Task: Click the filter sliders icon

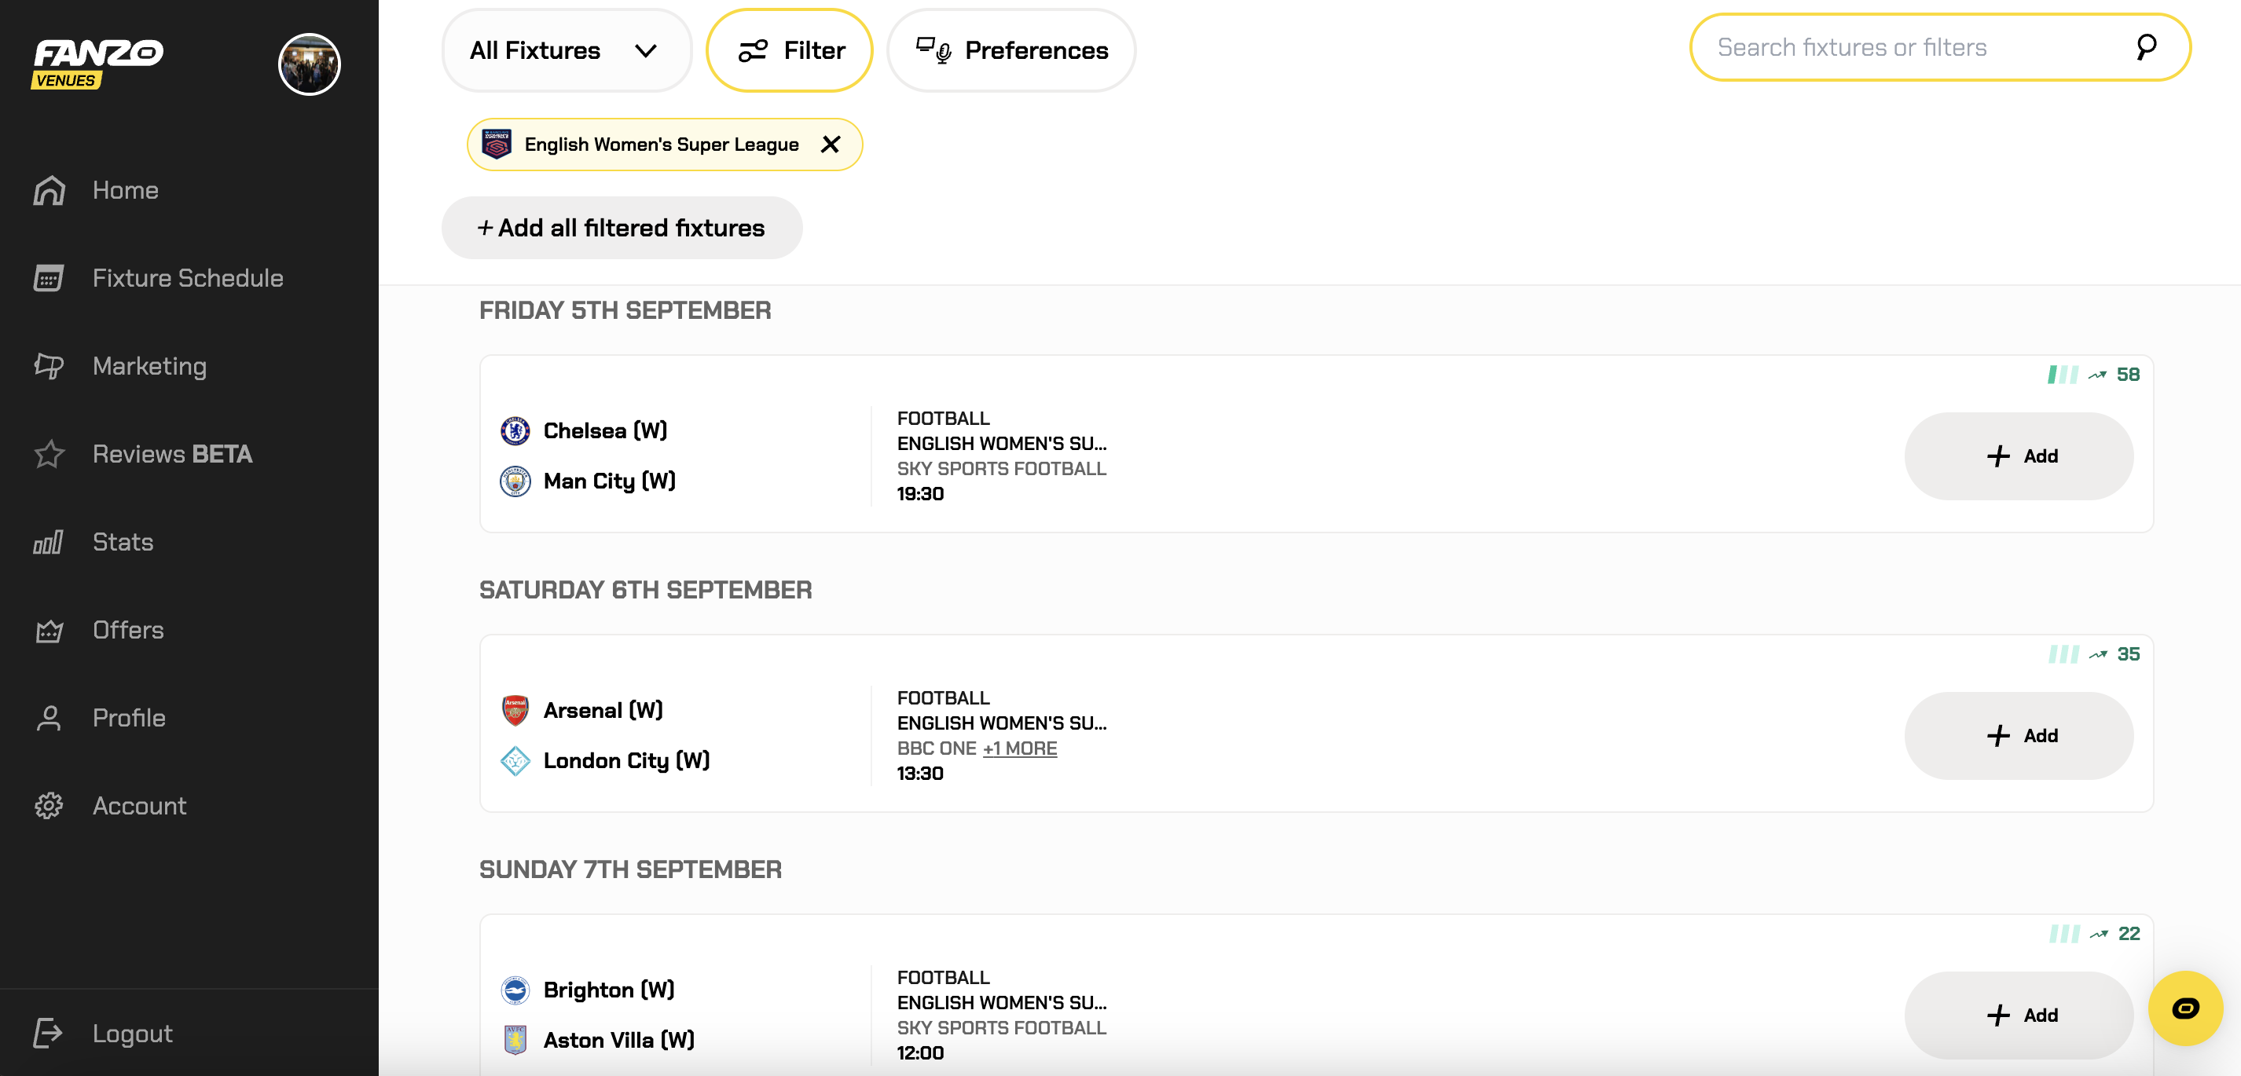Action: tap(753, 50)
